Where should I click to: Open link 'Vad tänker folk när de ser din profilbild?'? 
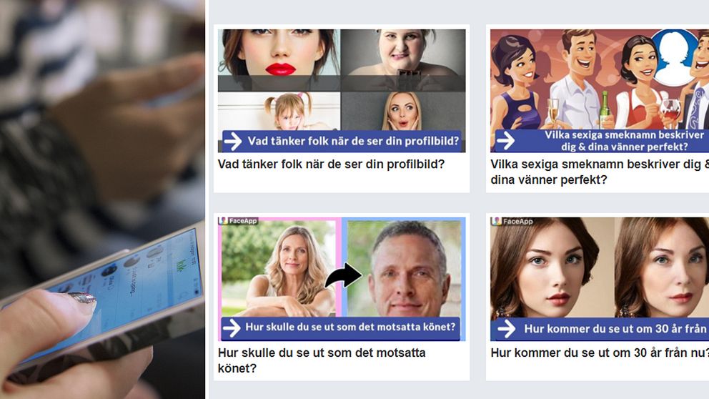coord(331,164)
